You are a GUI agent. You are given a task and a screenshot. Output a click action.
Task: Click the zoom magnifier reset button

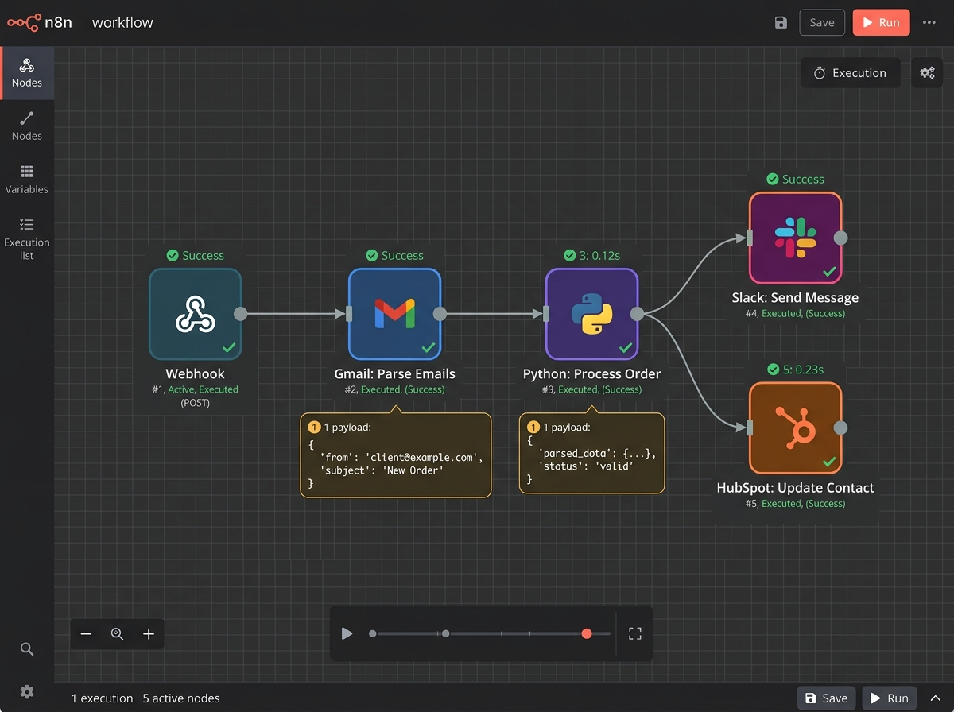pyautogui.click(x=118, y=633)
